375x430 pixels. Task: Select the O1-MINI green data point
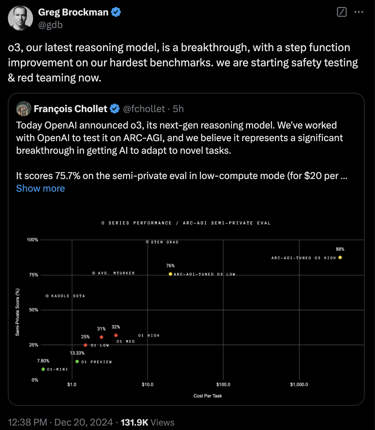[43, 368]
